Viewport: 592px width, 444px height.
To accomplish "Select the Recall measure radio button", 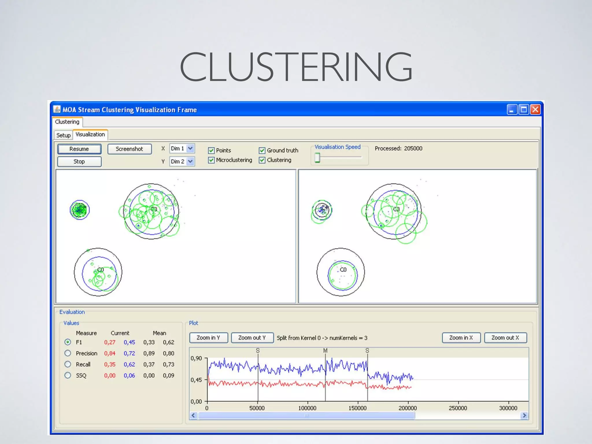I will (x=68, y=364).
